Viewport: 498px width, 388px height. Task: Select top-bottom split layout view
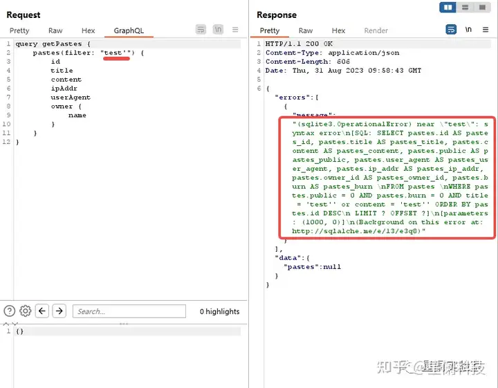click(465, 7)
